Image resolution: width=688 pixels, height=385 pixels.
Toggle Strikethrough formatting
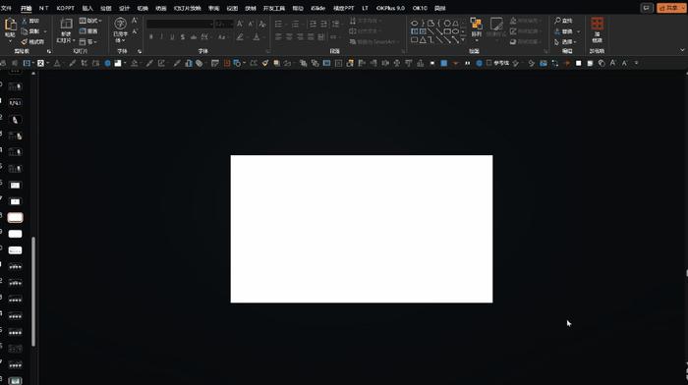click(194, 37)
